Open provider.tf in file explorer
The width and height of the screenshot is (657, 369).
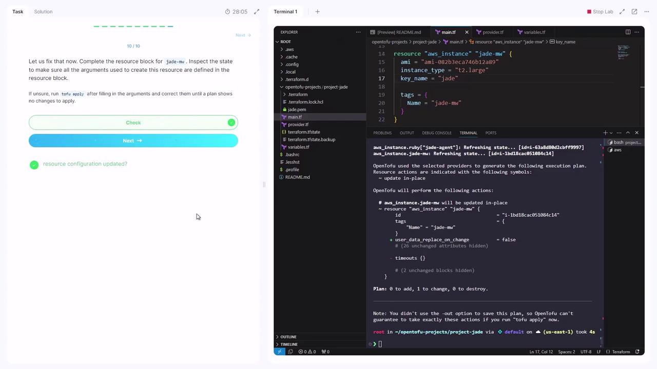(x=298, y=125)
